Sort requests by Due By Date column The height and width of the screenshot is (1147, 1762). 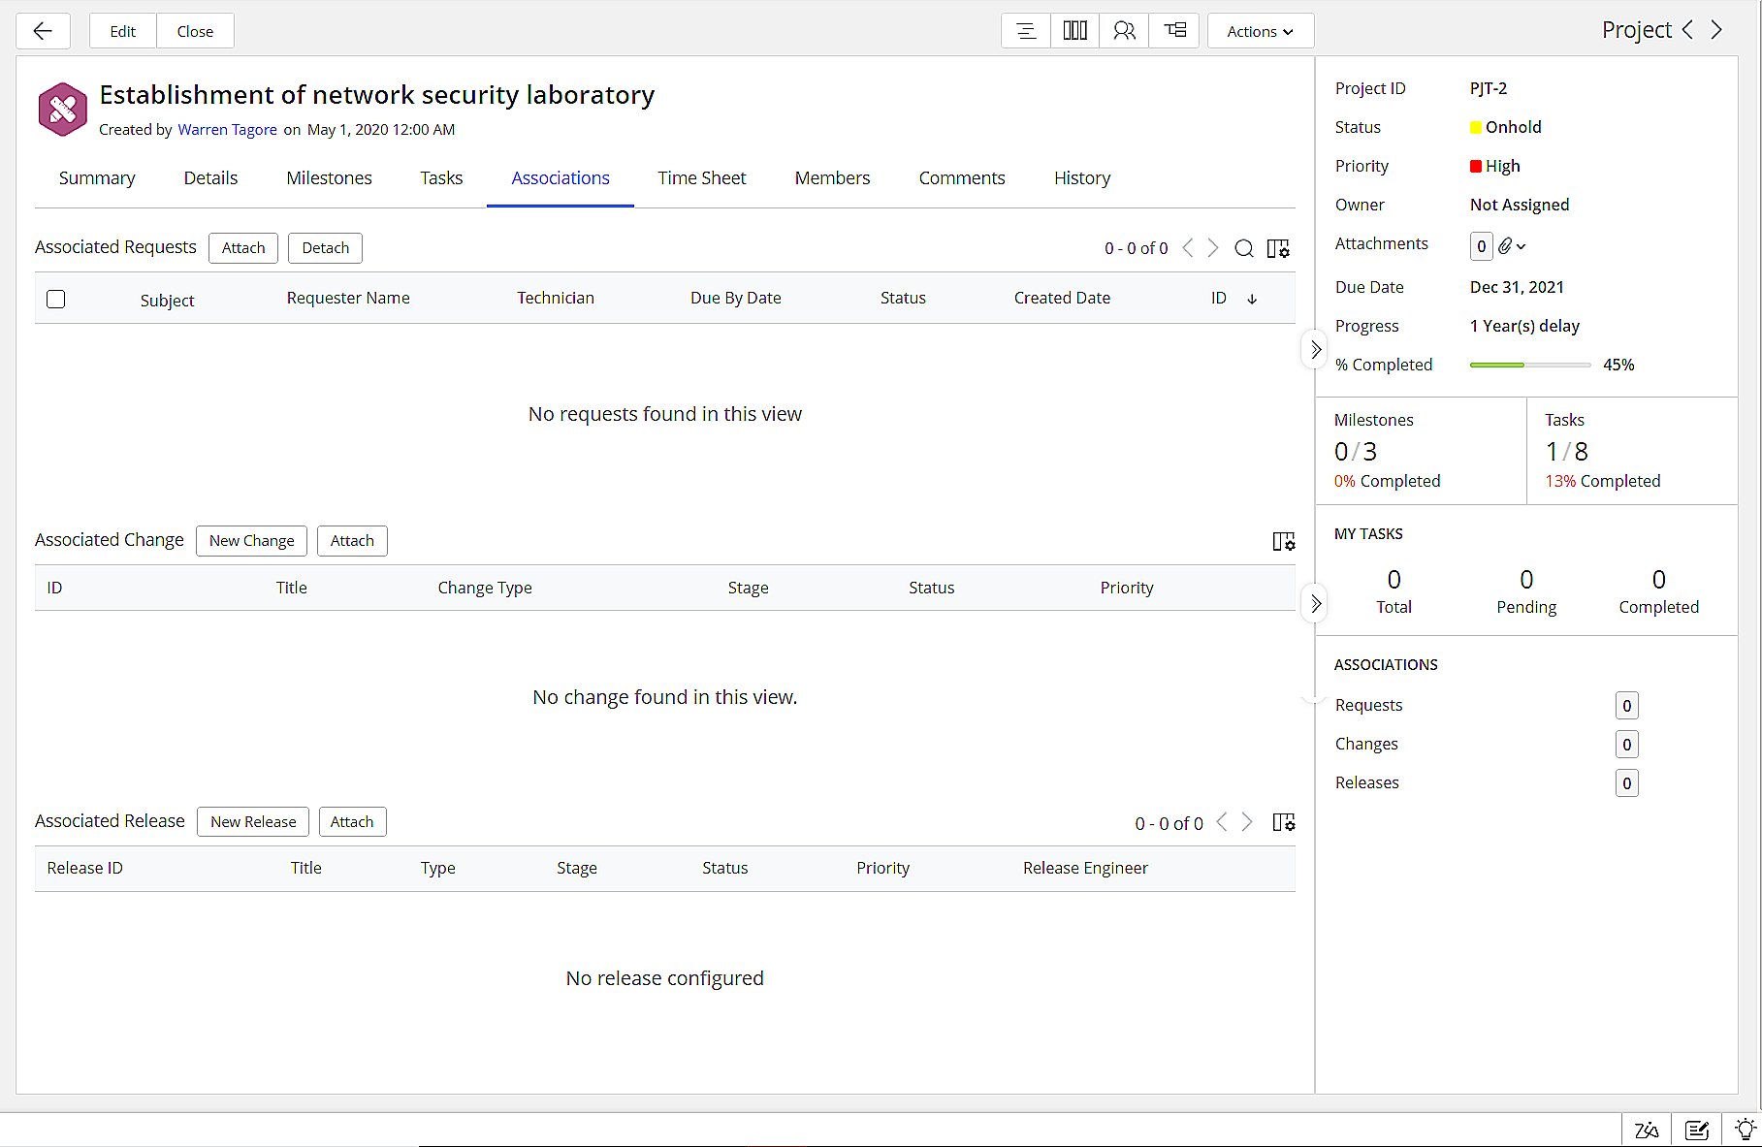736,299
